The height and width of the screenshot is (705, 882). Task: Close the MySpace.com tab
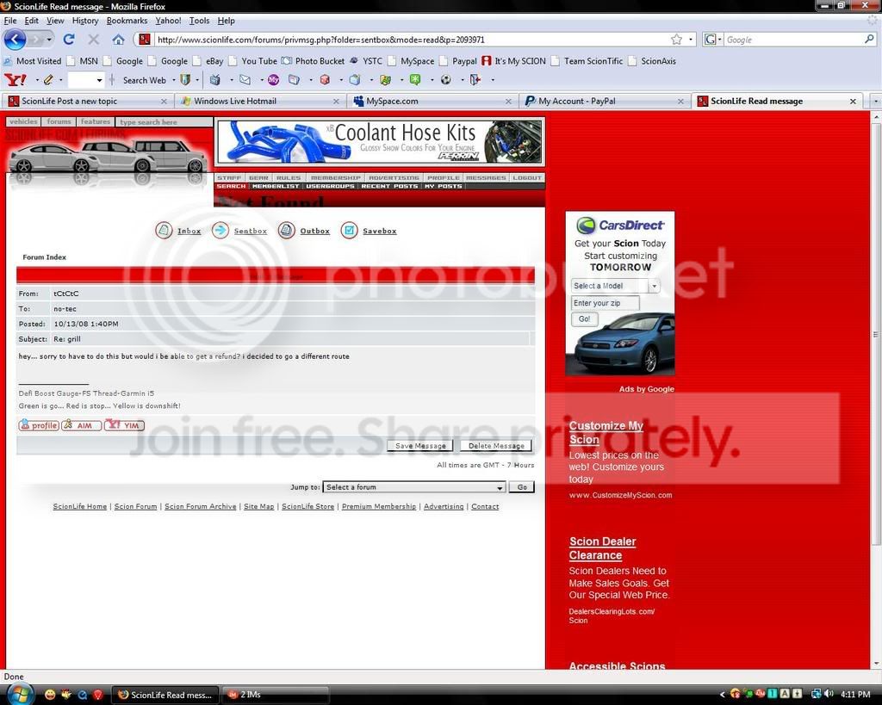pyautogui.click(x=508, y=101)
